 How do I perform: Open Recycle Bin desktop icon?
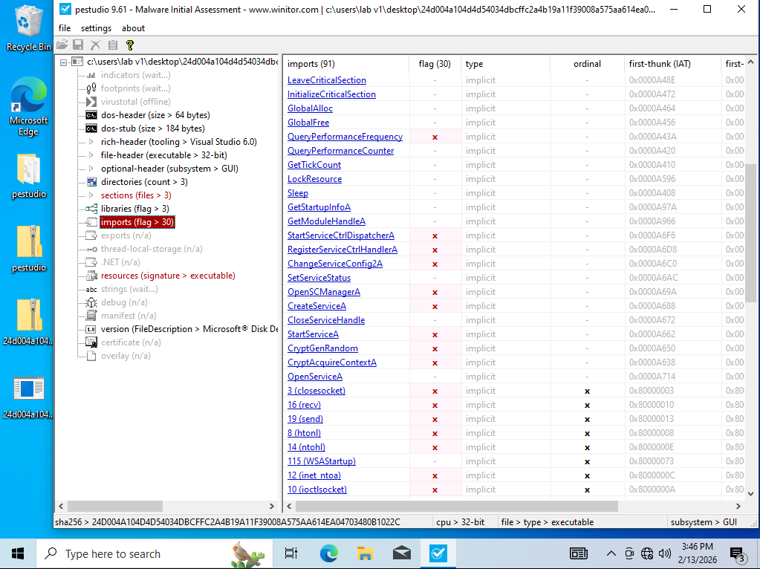(x=28, y=28)
